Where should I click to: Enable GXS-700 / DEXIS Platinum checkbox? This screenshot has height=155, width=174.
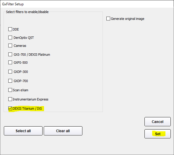coord(10,55)
